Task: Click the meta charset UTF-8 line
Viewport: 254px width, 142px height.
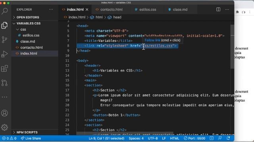Action: [106, 31]
